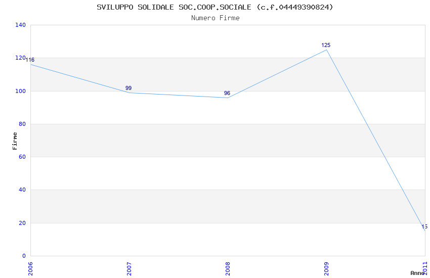
Task: Select the data label 99
Action: pyautogui.click(x=128, y=88)
